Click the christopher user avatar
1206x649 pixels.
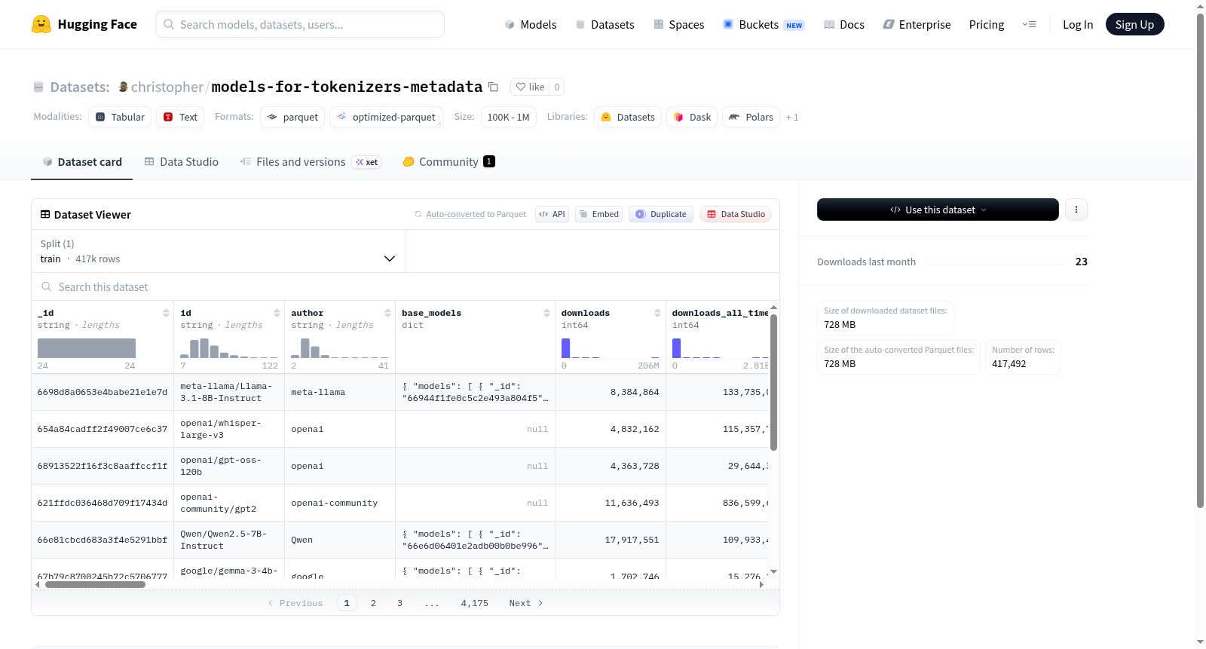pos(123,87)
